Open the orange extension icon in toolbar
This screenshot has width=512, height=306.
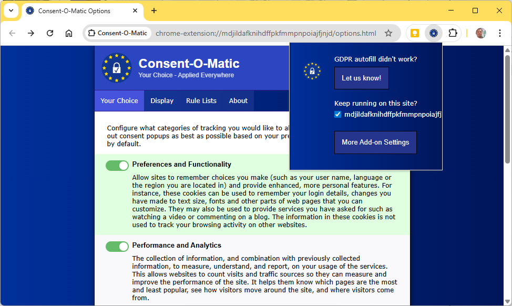tap(414, 33)
